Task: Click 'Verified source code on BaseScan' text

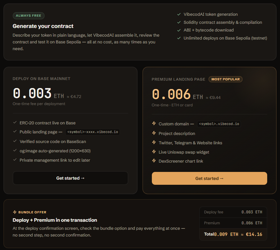Action: click(53, 142)
